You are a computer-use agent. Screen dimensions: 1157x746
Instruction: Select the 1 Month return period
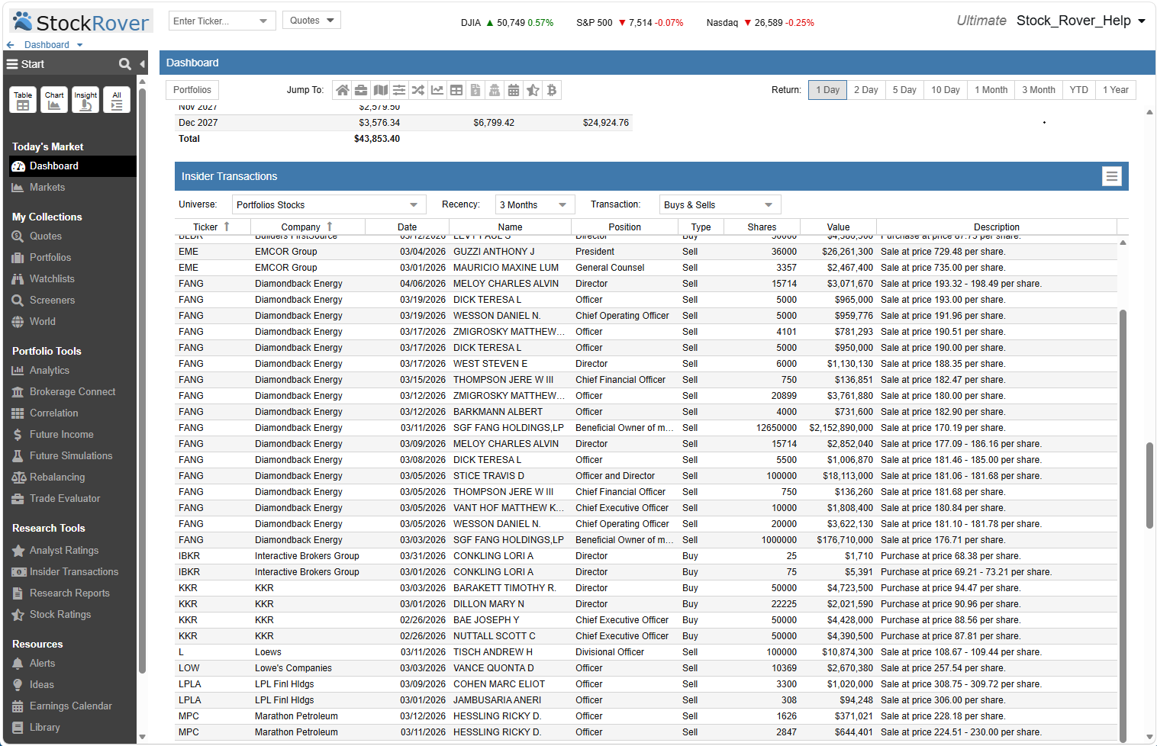(x=991, y=90)
